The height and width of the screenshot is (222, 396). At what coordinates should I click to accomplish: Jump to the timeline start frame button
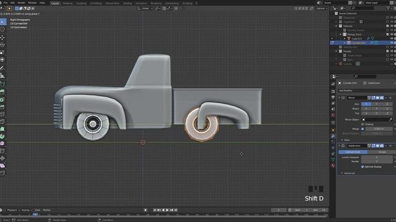click(x=155, y=210)
